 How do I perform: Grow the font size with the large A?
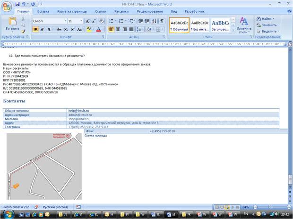[x=87, y=21]
